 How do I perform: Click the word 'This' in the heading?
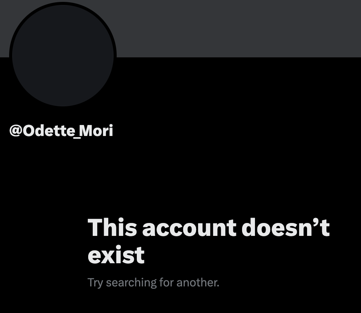(x=112, y=227)
